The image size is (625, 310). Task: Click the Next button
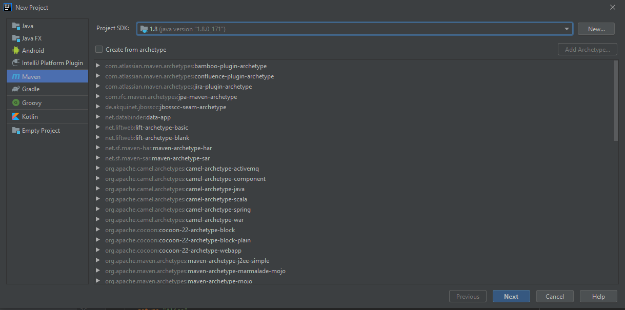click(511, 296)
